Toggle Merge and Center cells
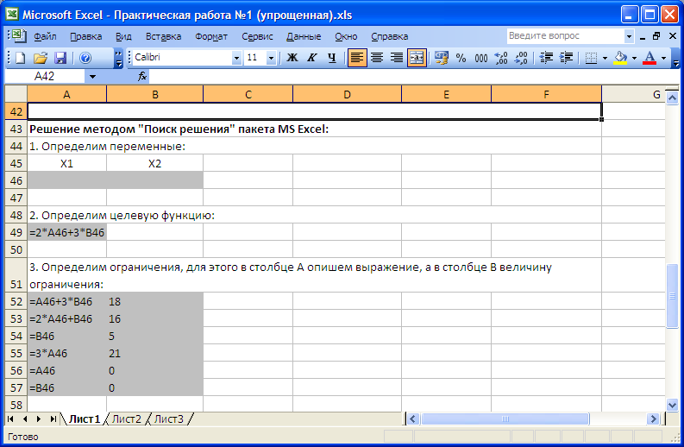The width and height of the screenshot is (684, 447). click(417, 58)
